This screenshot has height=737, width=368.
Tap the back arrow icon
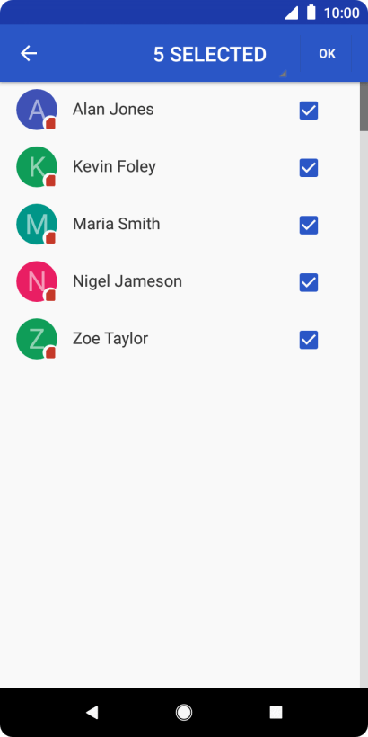29,54
